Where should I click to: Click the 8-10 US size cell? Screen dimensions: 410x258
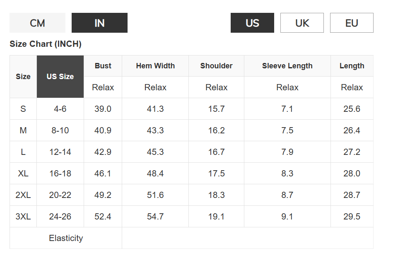click(x=60, y=130)
